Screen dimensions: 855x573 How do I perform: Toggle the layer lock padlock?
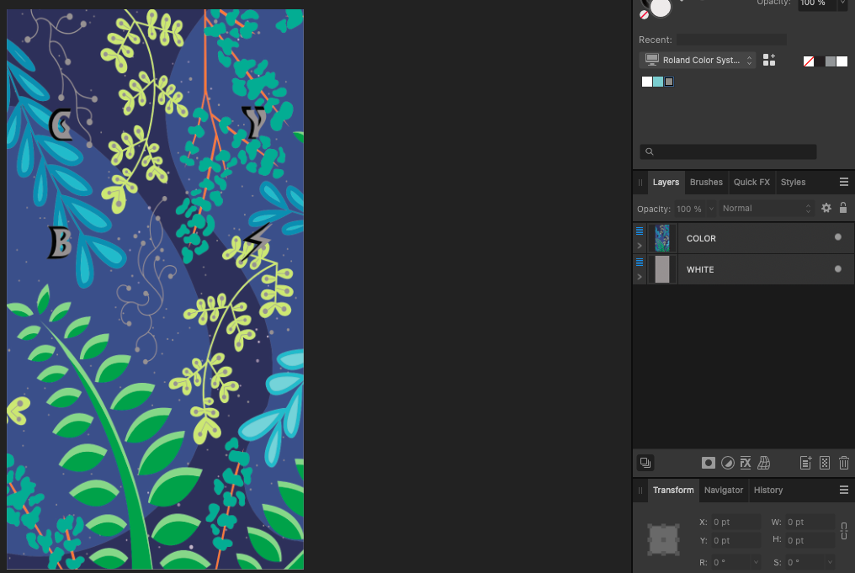coord(843,208)
